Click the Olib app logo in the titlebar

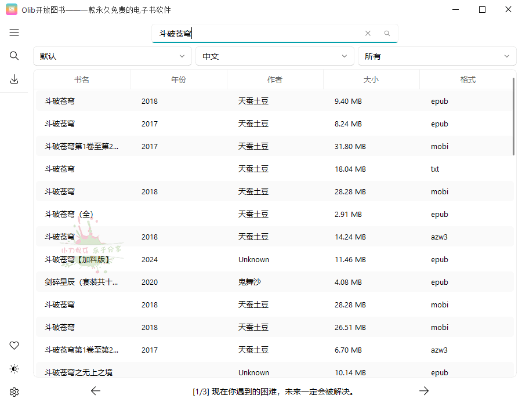(x=10, y=9)
